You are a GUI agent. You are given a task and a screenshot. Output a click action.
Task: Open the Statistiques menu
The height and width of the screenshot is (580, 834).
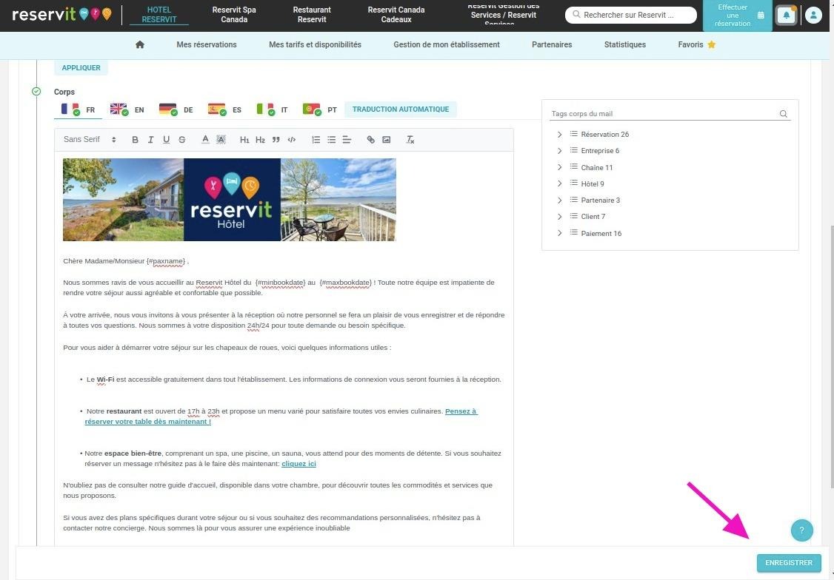point(624,44)
